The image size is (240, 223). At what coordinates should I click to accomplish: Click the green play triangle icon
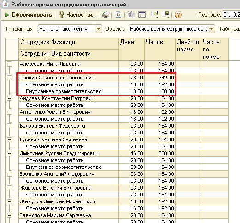coord(7,15)
